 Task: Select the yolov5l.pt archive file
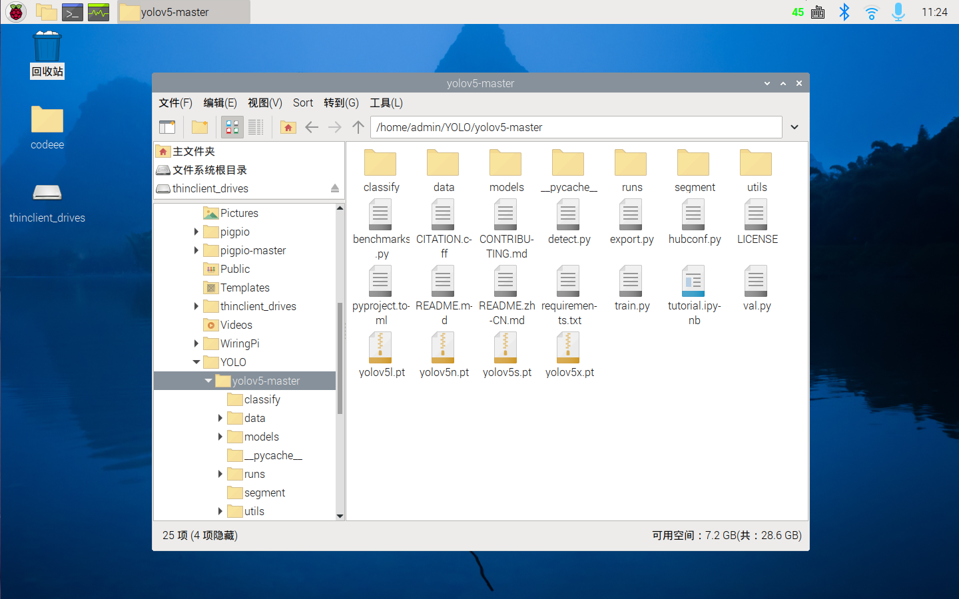pos(381,356)
